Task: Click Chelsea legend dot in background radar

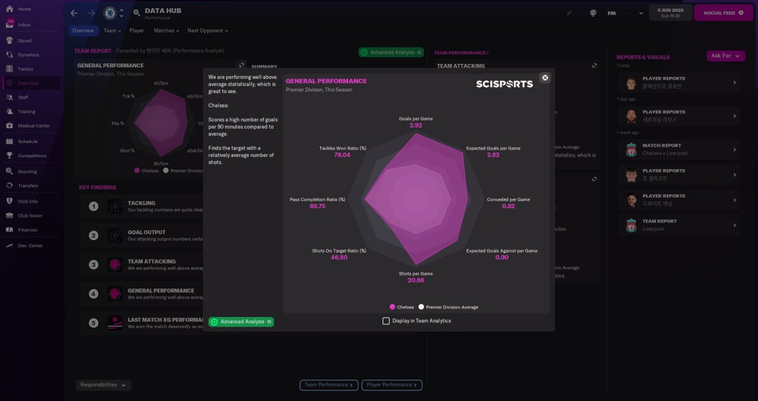Action: coord(137,170)
